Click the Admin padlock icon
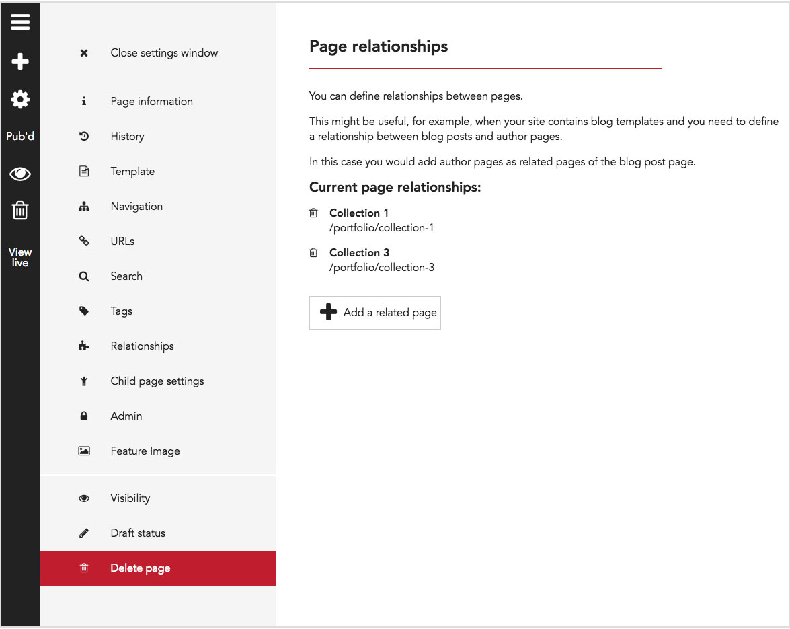 click(x=84, y=416)
